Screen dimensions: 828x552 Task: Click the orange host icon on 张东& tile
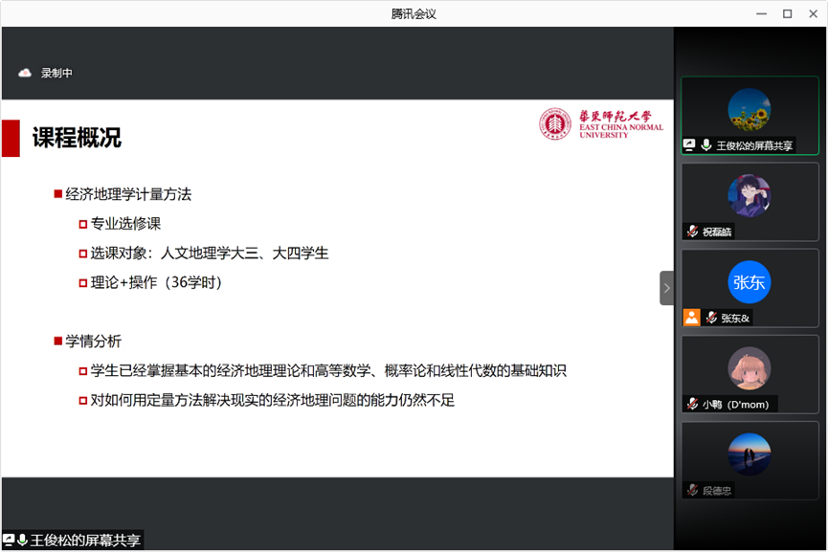coord(691,318)
